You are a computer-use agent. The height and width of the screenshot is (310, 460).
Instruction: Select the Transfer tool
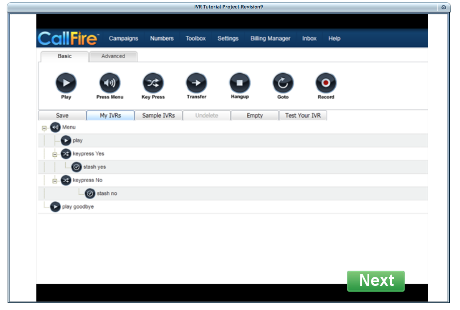[196, 83]
